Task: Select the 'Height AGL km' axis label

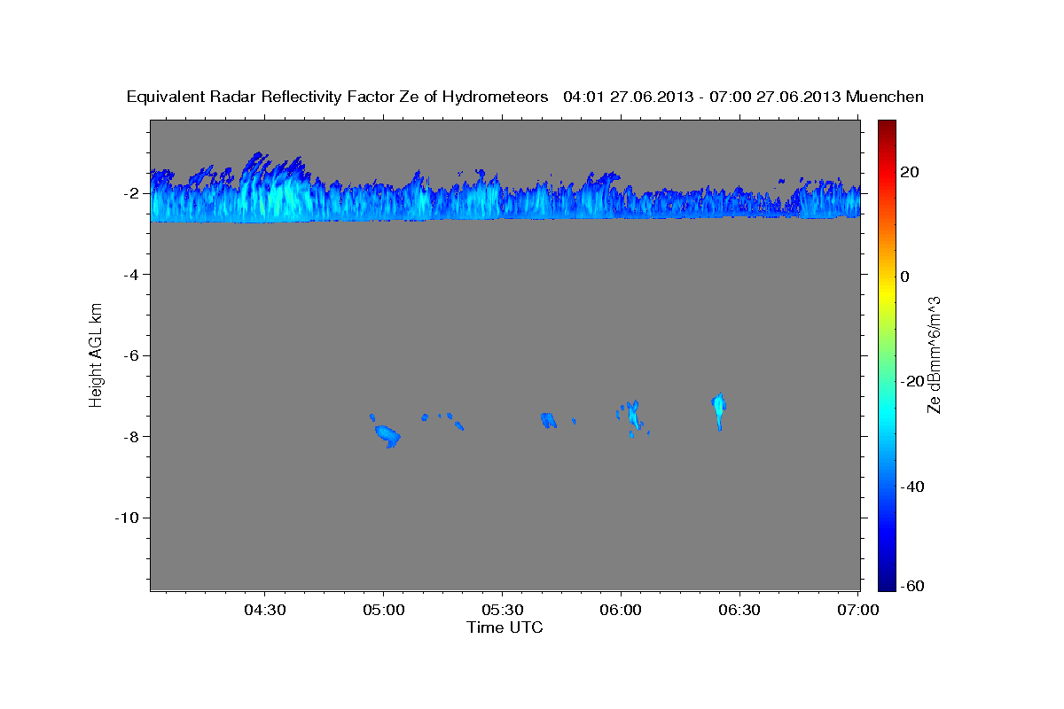Action: (96, 354)
